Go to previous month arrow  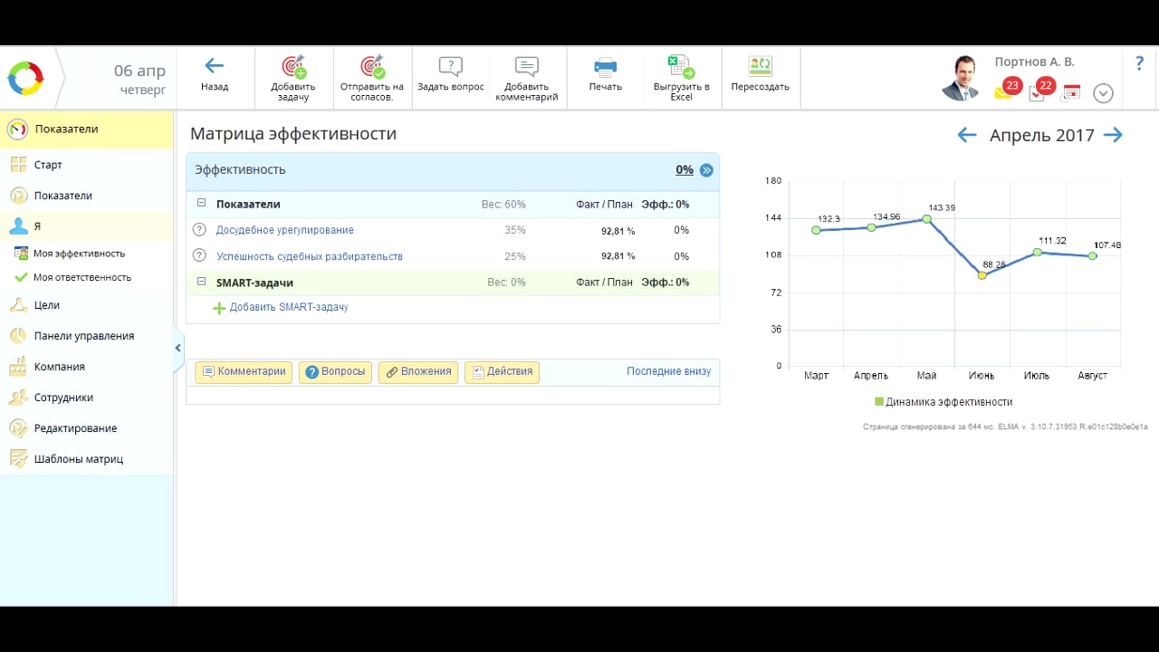[967, 135]
